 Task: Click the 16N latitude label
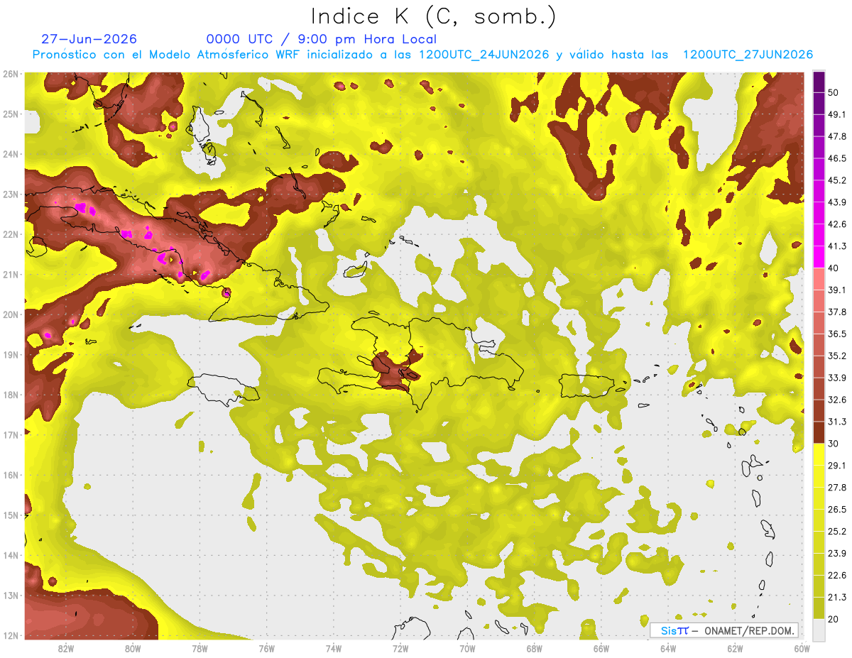tap(11, 476)
